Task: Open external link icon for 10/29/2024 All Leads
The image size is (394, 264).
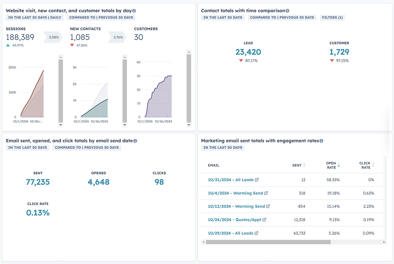Action: click(x=257, y=233)
